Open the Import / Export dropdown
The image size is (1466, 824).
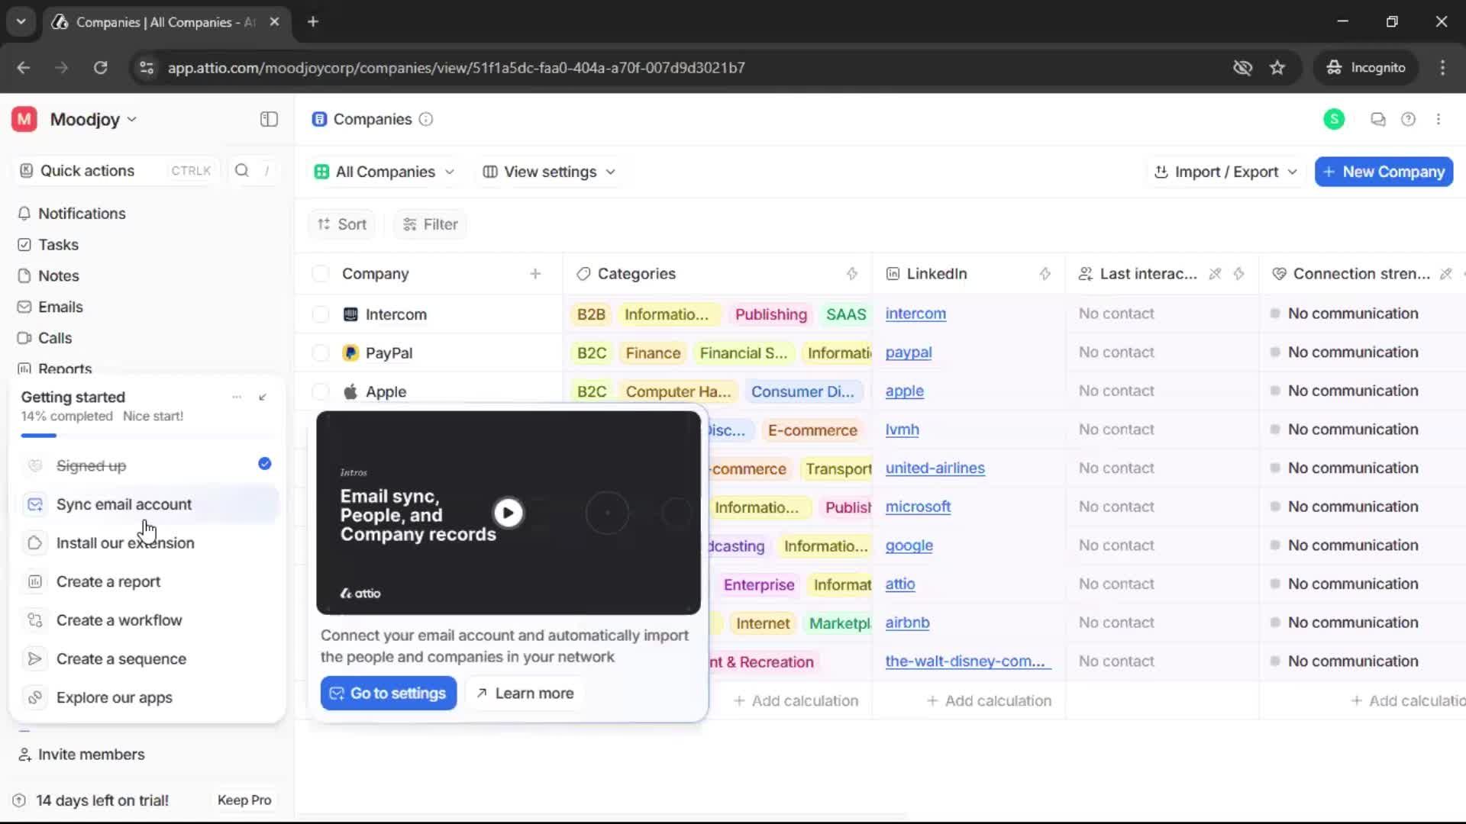pyautogui.click(x=1224, y=172)
